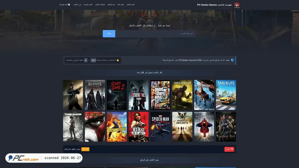Open the Red Dead Redemption cover
The image size is (299, 168).
[138, 127]
